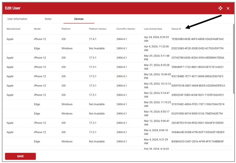Screen dimensions: 236x163
Task: Click iPhone 12 in the Mar 29 row
Action: click(40, 58)
